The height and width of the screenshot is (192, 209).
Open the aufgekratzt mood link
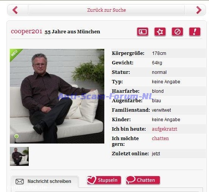point(164,129)
